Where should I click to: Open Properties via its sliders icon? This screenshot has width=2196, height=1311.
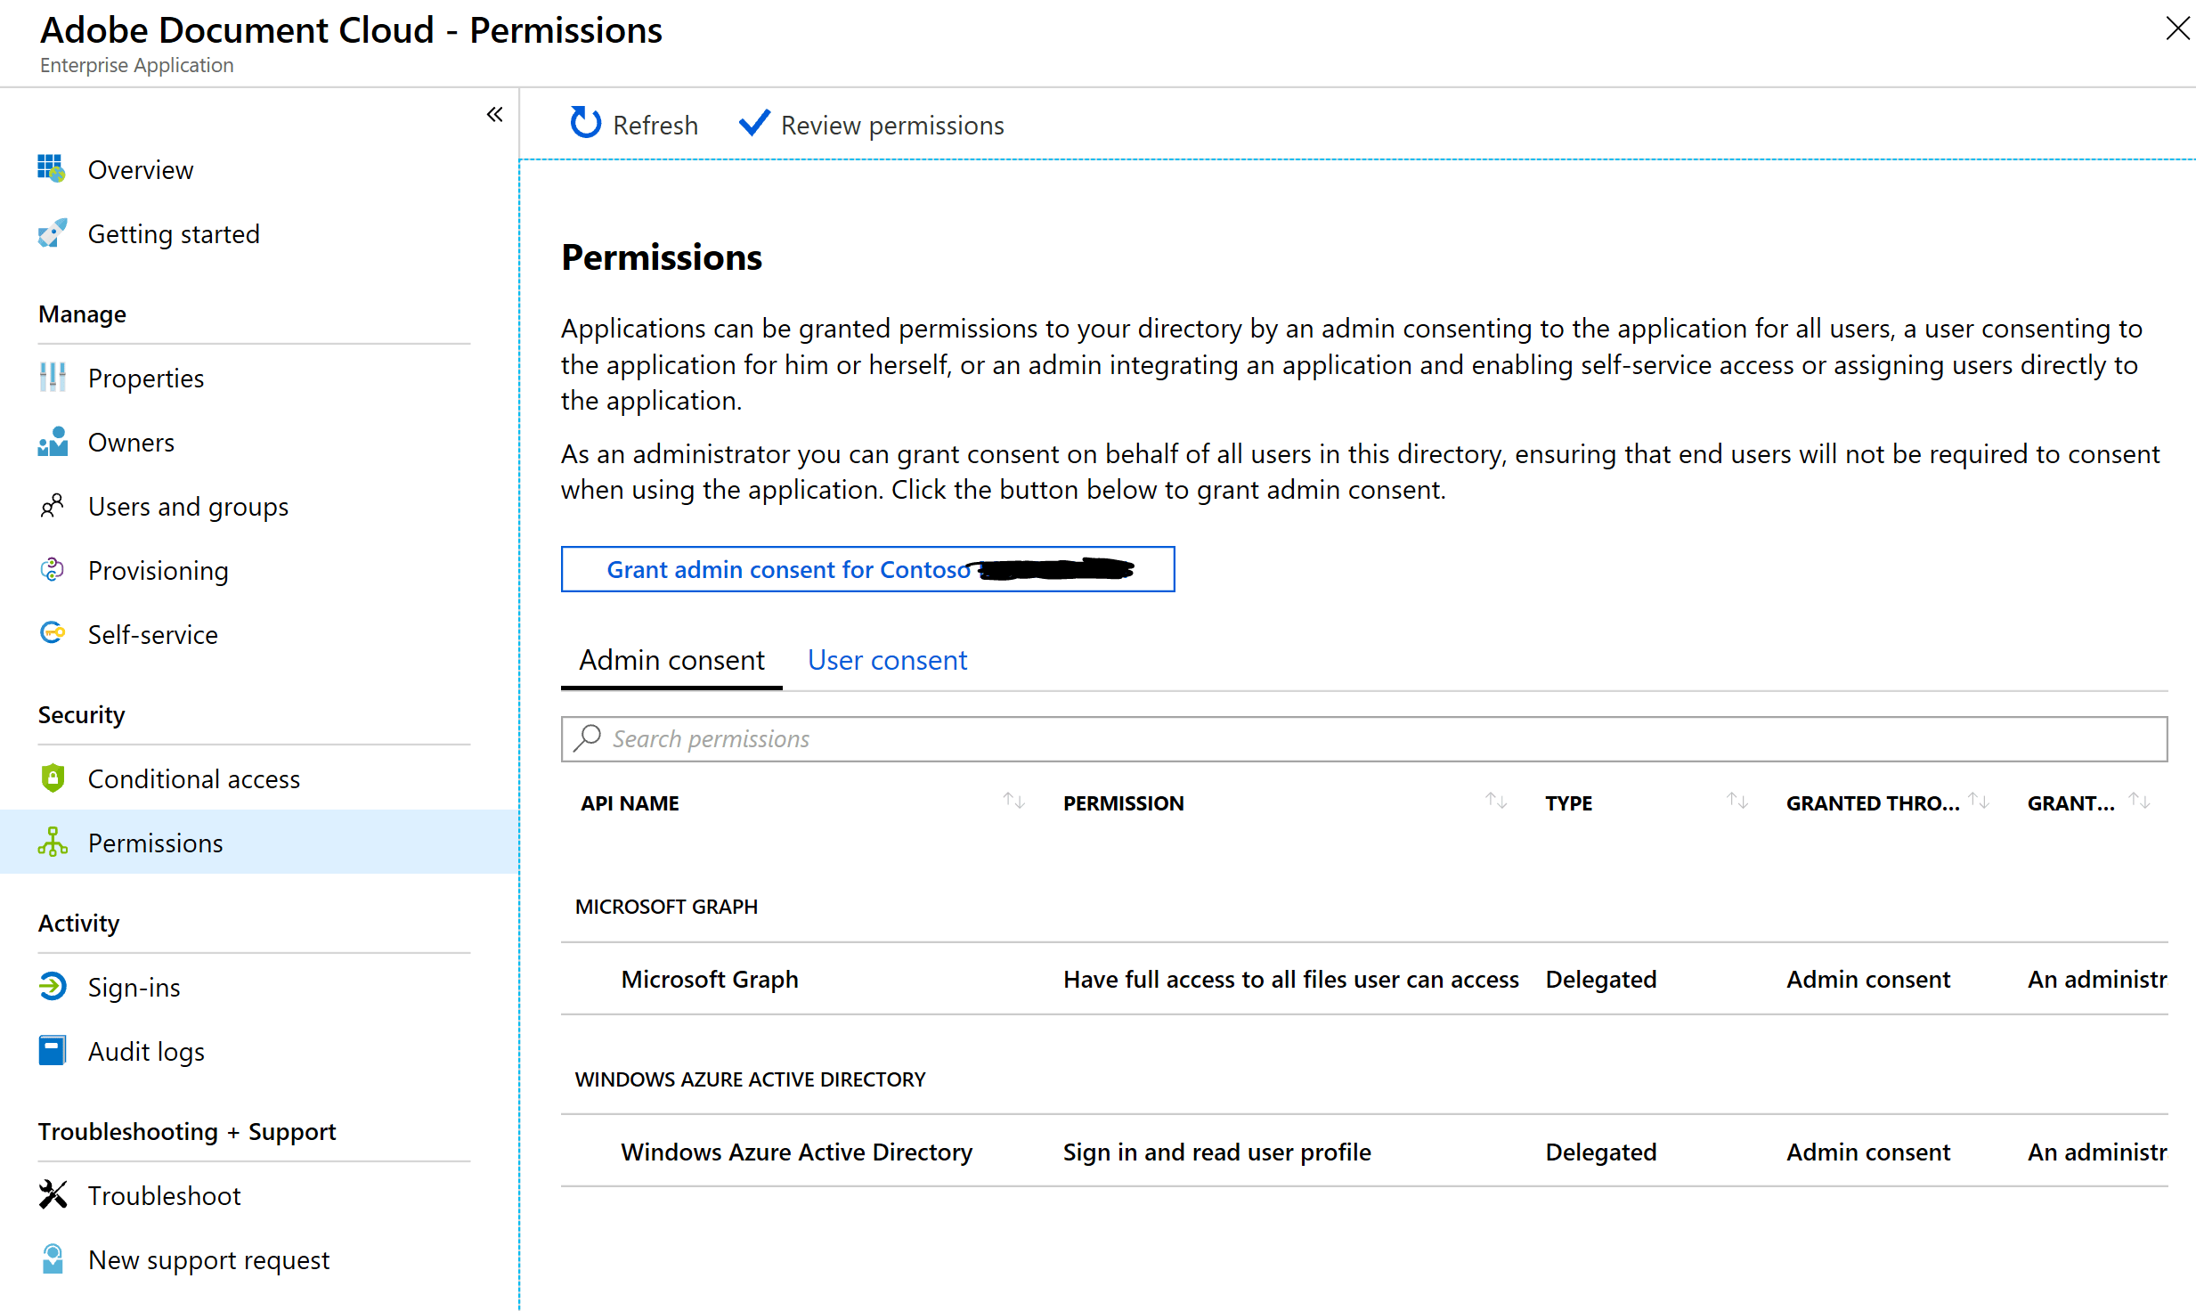52,378
